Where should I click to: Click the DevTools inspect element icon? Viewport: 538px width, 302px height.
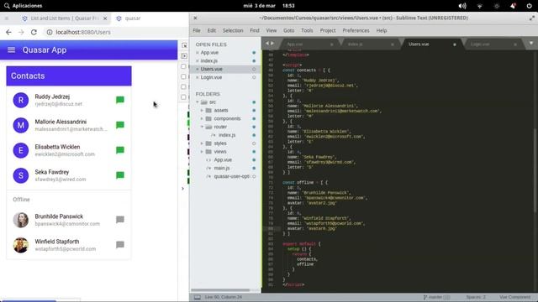click(x=184, y=45)
